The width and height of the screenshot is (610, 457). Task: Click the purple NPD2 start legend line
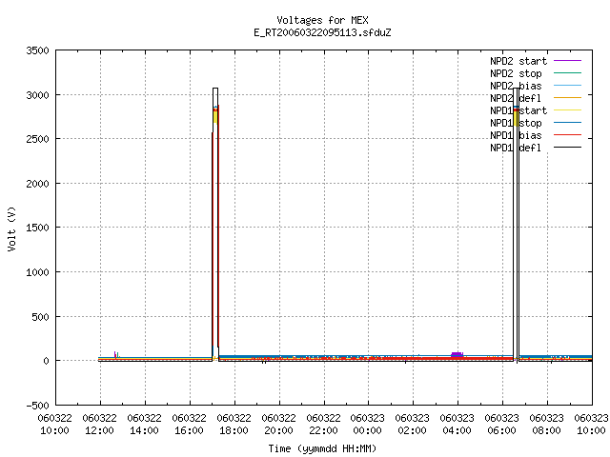567,61
